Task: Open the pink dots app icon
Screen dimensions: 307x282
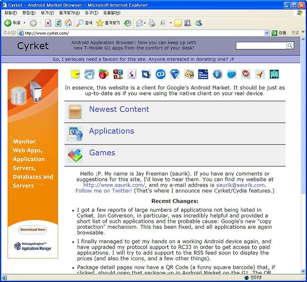Action: click(x=132, y=74)
